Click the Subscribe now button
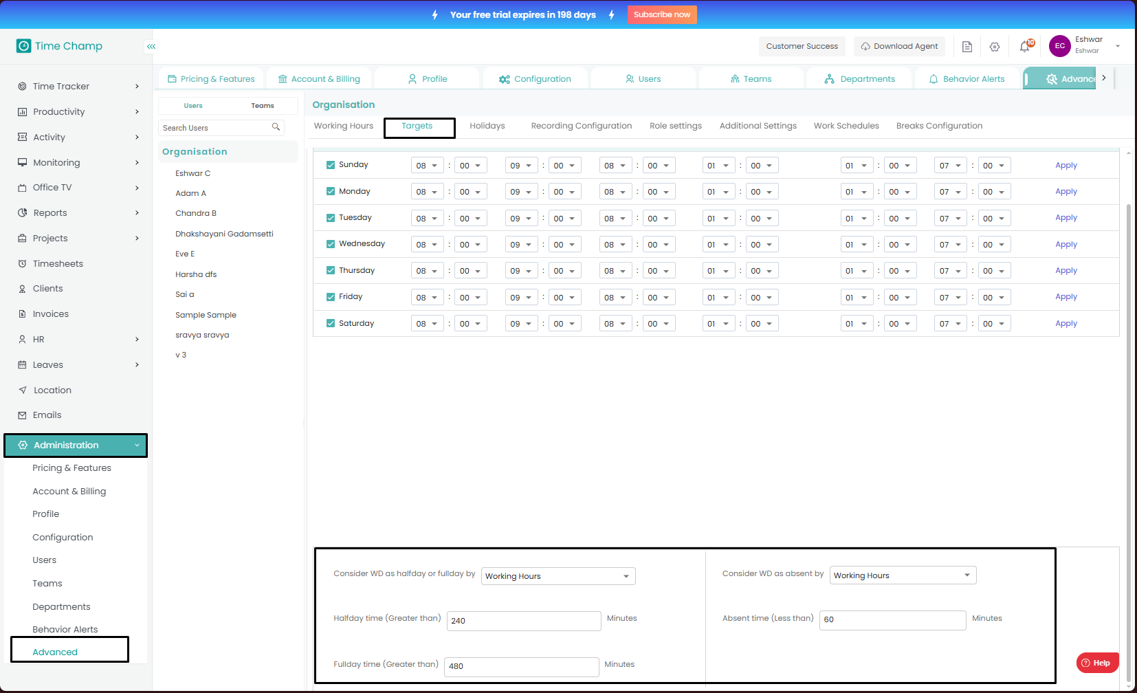Viewport: 1137px width, 693px height. 661,14
